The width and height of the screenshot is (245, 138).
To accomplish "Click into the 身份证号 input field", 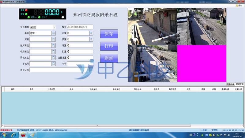I will pos(59,70).
